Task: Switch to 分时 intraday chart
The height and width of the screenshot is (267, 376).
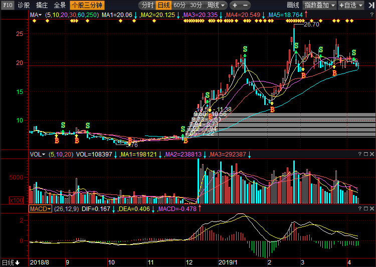Action: coord(147,5)
